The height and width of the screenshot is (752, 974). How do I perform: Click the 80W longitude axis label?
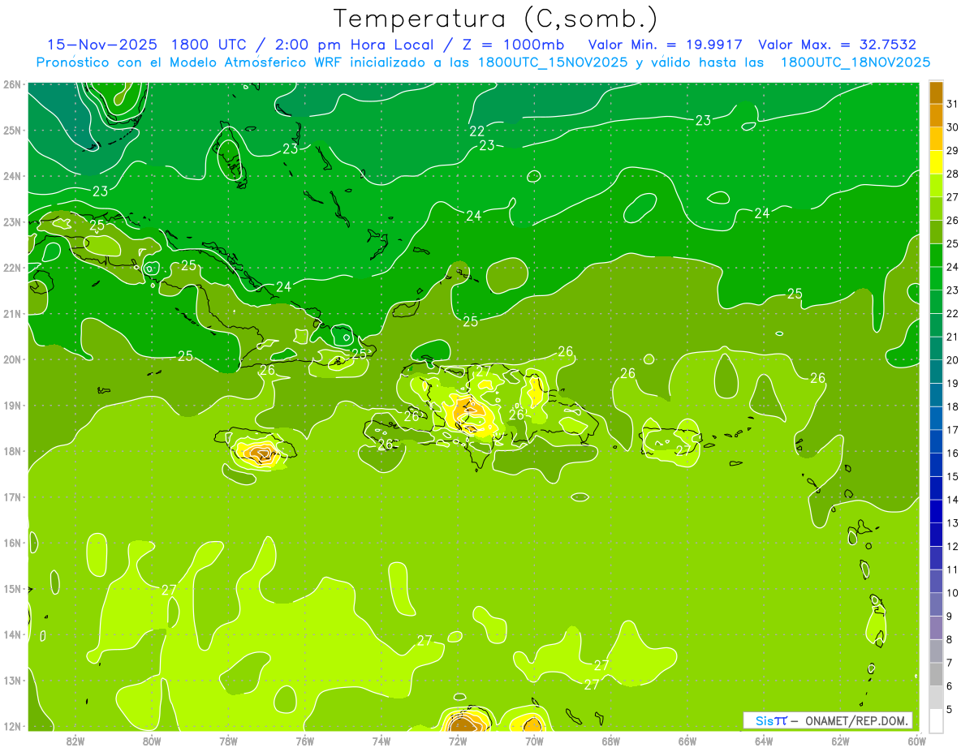tap(152, 741)
